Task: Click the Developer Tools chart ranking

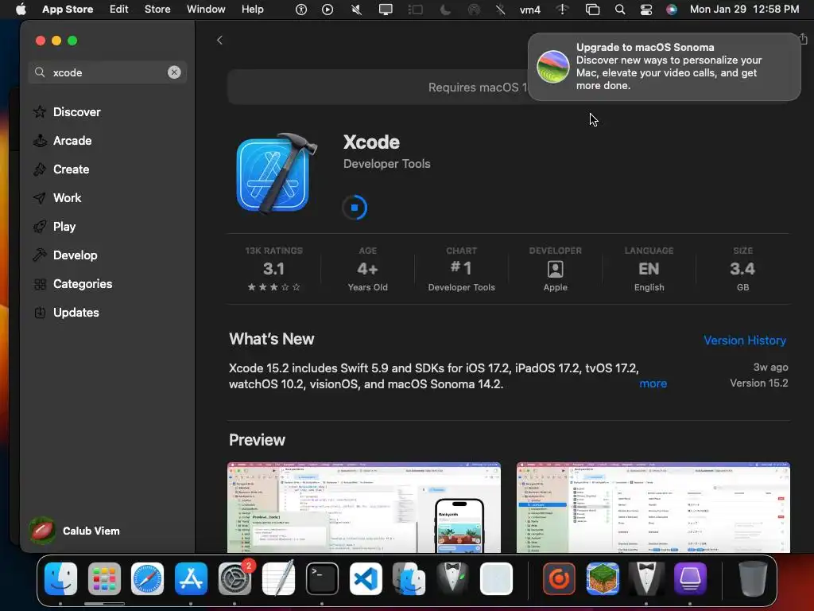Action: tap(461, 269)
